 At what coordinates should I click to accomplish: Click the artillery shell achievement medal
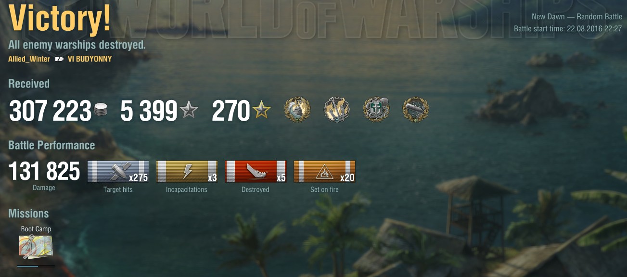point(416,110)
